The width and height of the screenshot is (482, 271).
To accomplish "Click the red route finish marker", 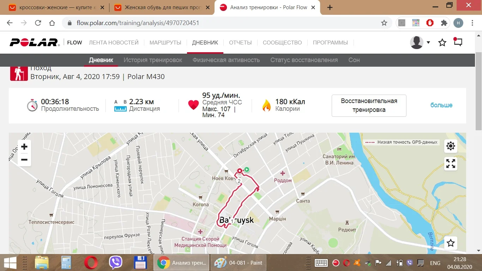I will tap(240, 171).
